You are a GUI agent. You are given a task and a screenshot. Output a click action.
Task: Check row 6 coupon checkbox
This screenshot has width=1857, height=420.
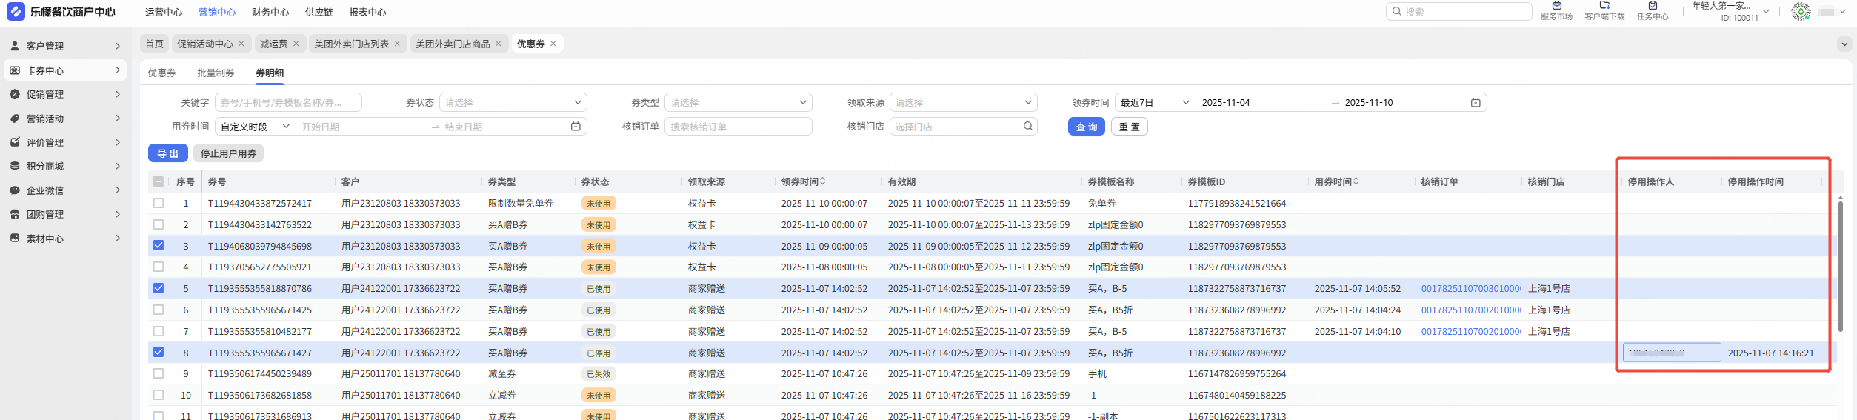(159, 310)
